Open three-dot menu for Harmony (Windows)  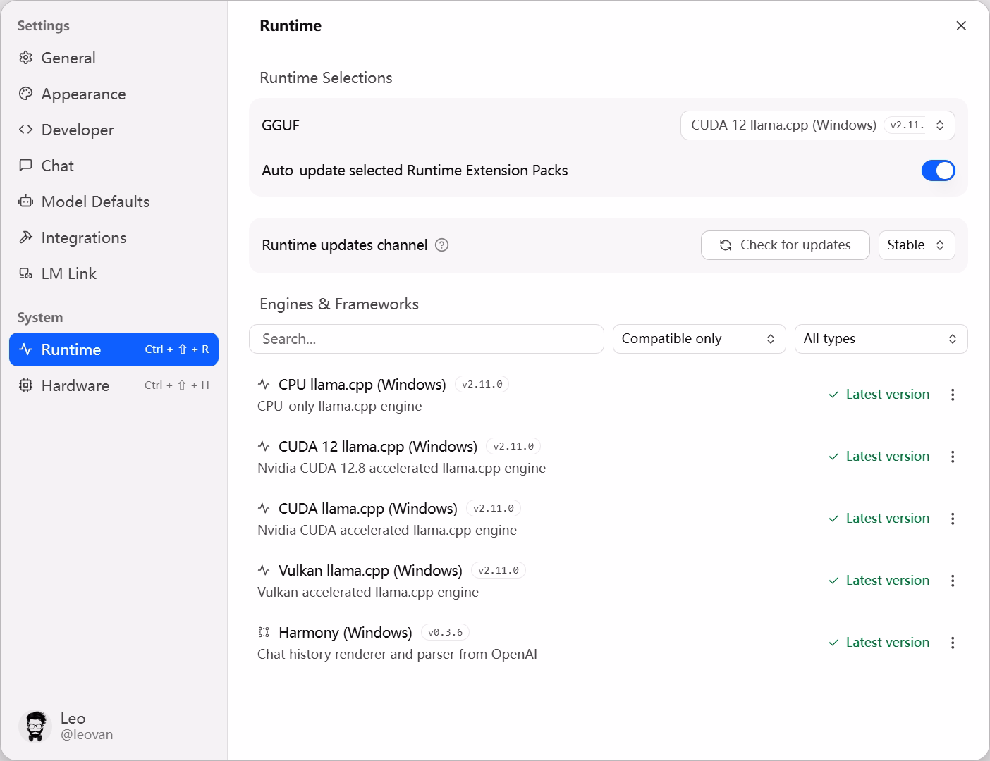coord(953,643)
